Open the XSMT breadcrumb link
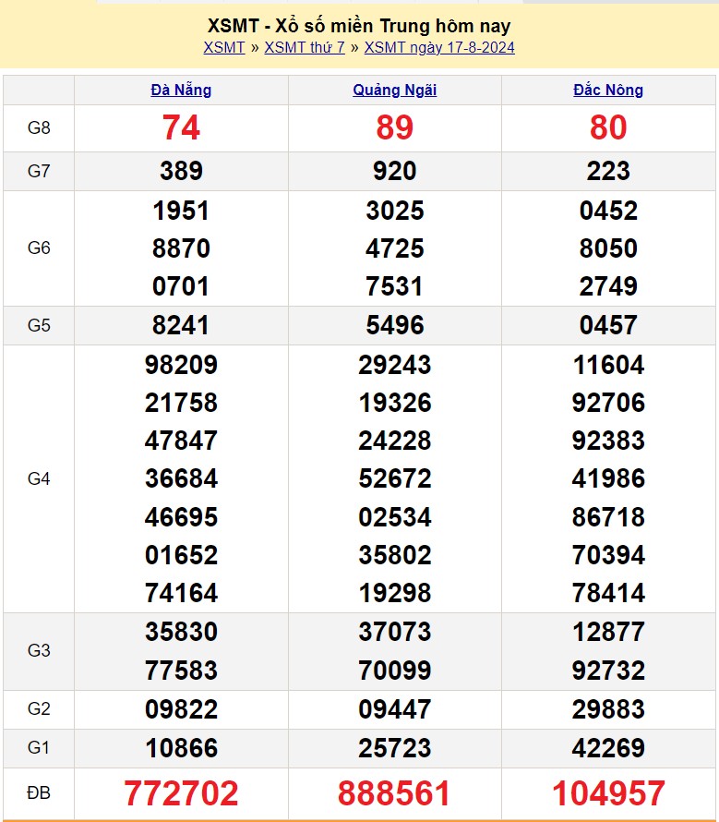 [223, 48]
